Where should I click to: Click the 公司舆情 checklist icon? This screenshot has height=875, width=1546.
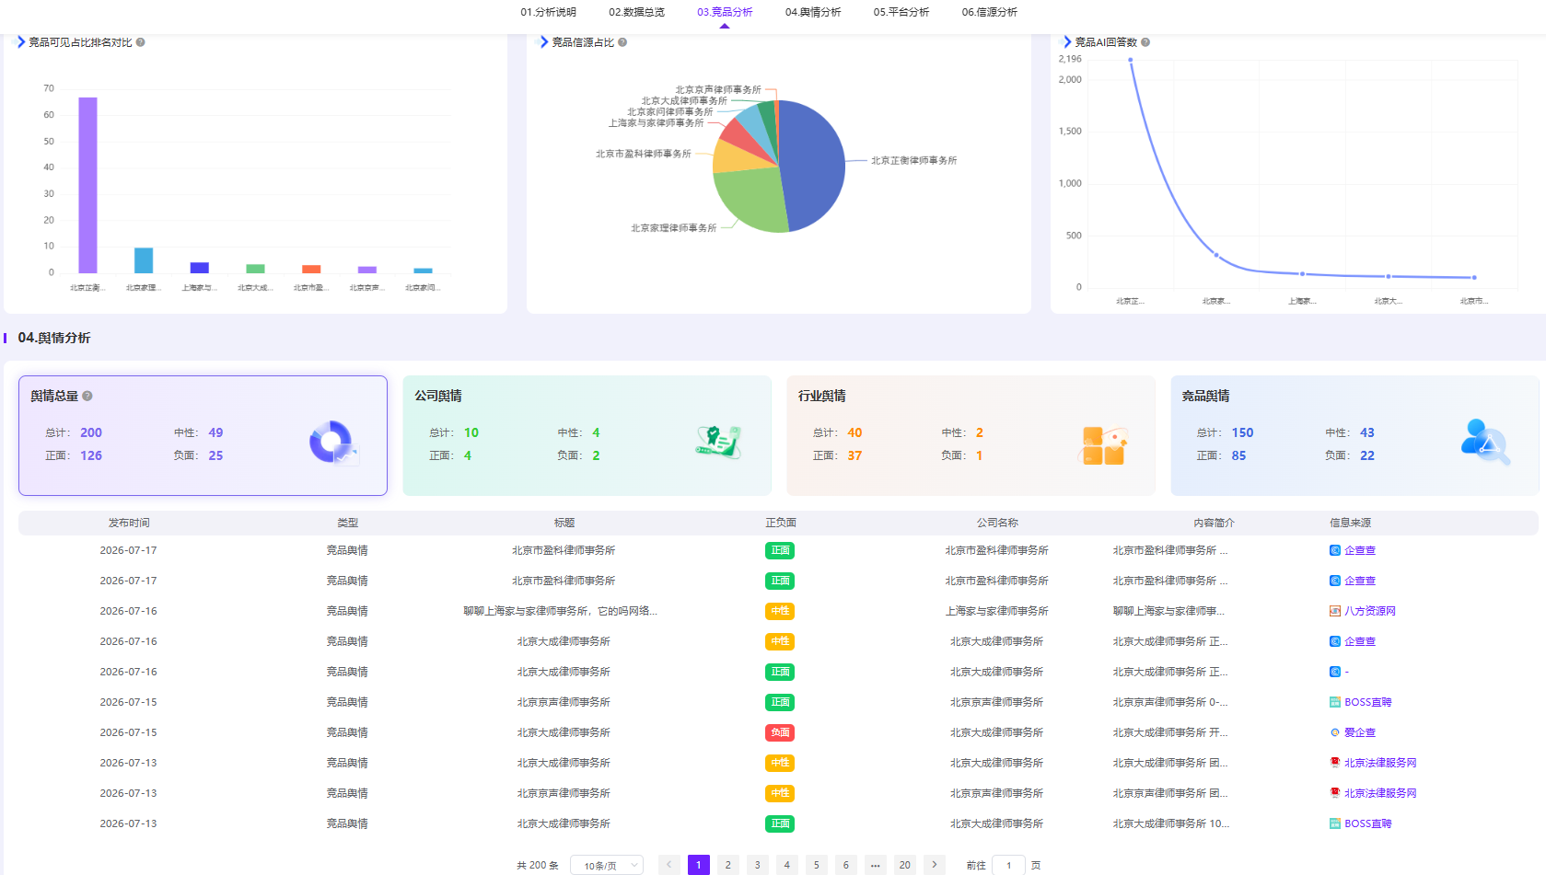[718, 443]
